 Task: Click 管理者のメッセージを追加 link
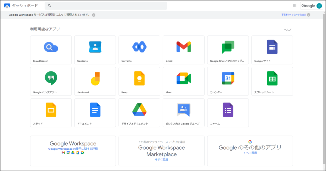click(x=293, y=15)
